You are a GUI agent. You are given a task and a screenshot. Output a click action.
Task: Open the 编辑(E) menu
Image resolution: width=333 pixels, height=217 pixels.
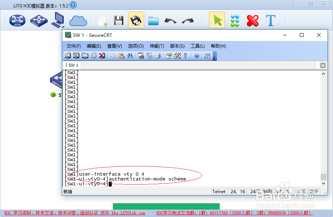click(94, 46)
